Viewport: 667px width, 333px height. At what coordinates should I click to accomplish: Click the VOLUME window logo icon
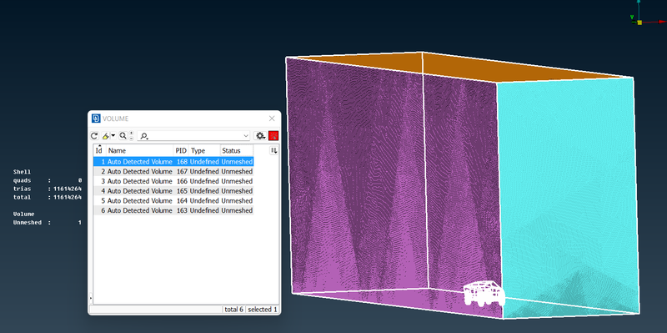pos(96,119)
